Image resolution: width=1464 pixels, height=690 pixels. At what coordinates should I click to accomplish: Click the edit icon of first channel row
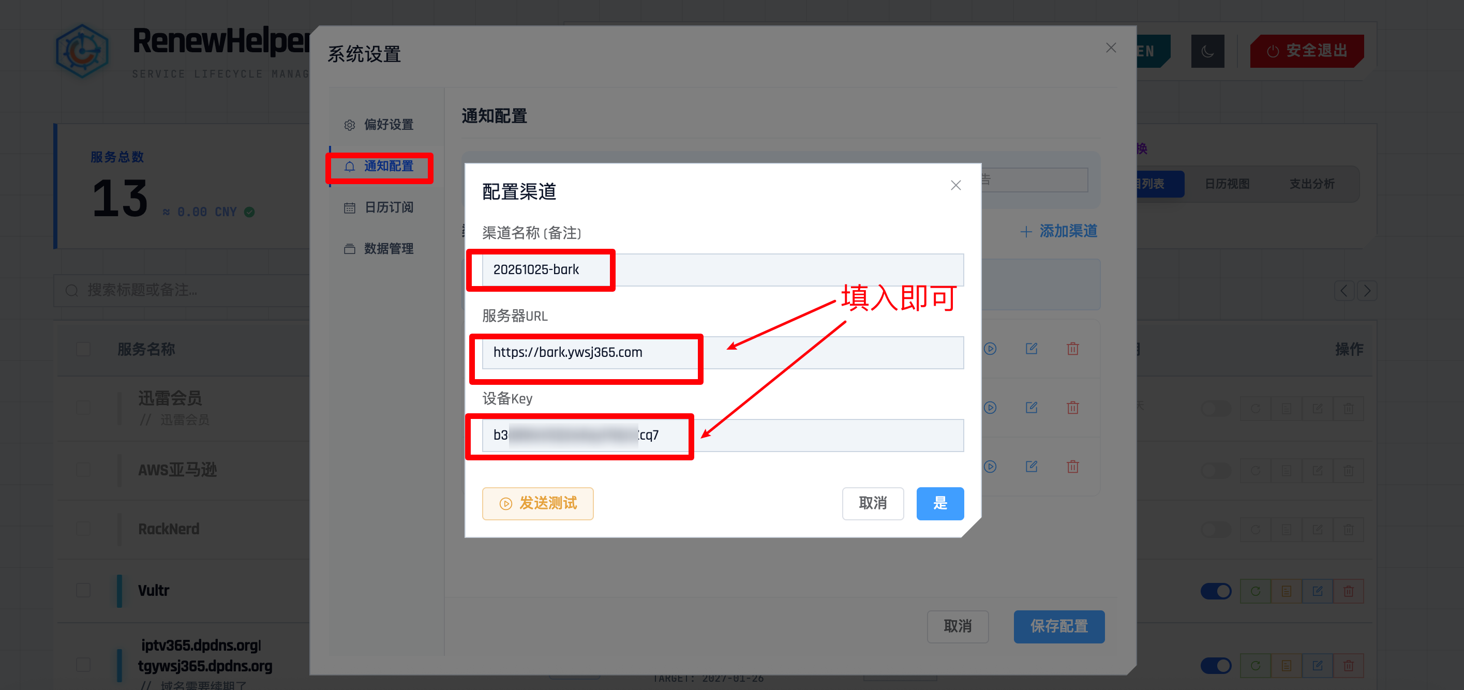coord(1032,349)
